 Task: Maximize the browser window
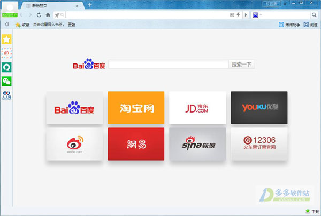(301, 3)
